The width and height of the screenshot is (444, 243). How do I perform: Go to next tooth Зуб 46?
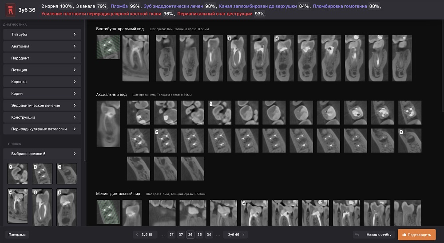pos(236,235)
